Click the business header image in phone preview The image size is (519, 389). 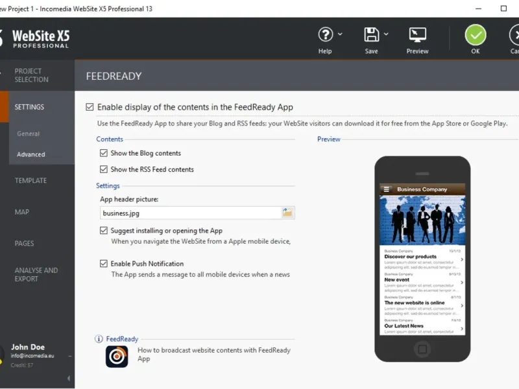point(422,220)
